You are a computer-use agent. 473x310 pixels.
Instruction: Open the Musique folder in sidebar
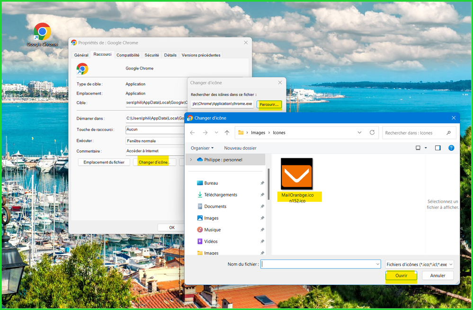click(x=212, y=230)
